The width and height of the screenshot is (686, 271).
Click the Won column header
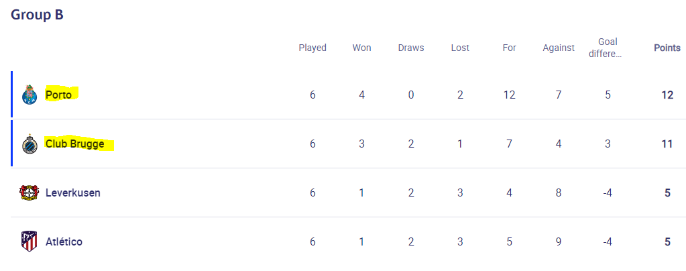tap(362, 48)
